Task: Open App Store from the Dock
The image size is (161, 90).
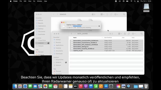Action: tap(106, 86)
